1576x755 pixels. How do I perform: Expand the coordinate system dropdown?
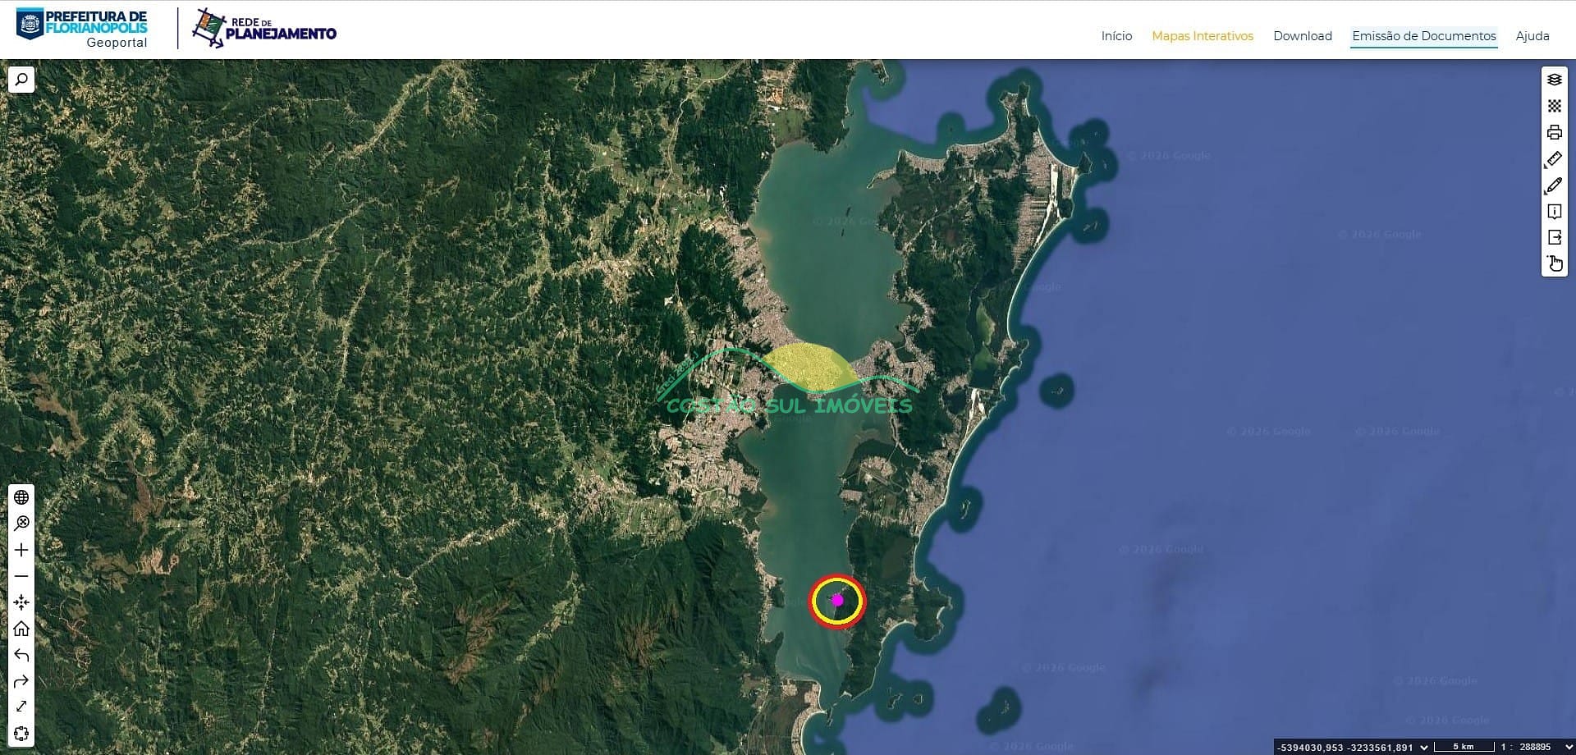[x=1424, y=747]
